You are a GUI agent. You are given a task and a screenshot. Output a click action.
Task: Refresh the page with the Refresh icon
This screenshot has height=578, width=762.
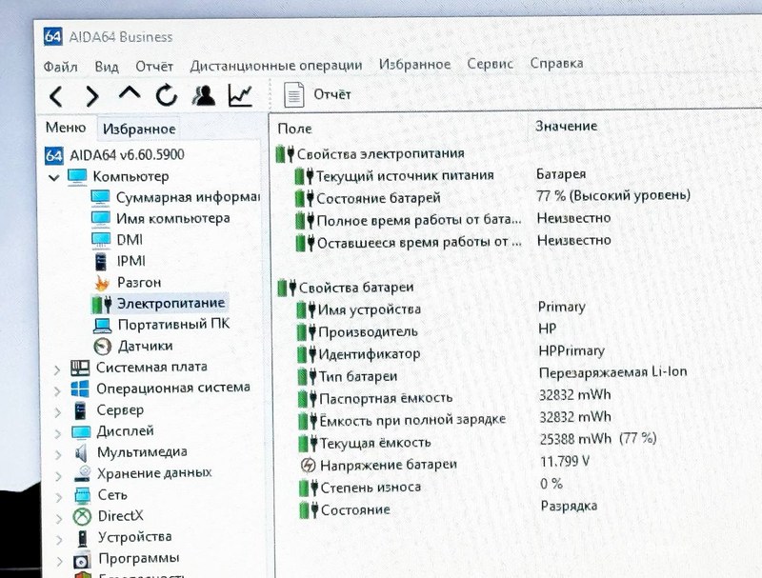click(x=166, y=94)
